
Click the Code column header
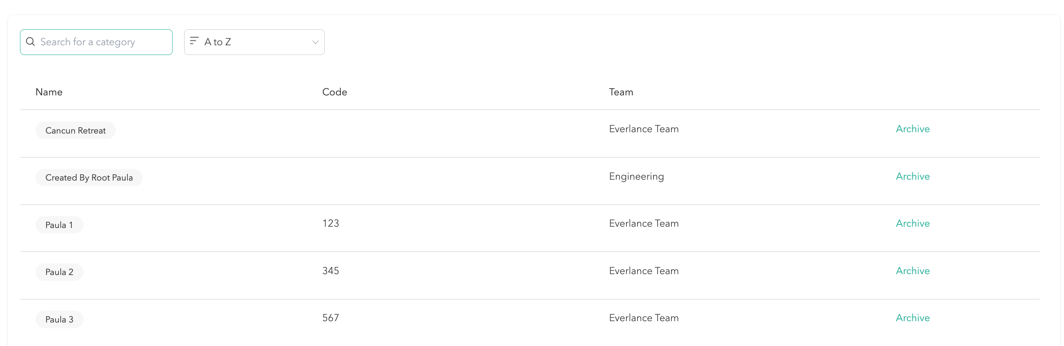(335, 92)
